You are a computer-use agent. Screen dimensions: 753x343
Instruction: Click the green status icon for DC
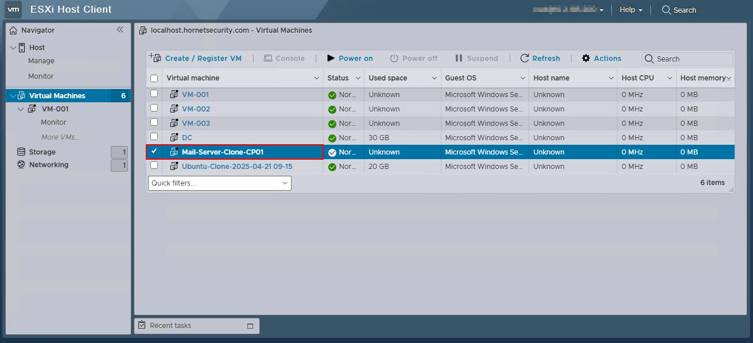(332, 138)
